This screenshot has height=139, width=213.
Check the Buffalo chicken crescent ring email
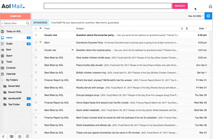[36, 73]
